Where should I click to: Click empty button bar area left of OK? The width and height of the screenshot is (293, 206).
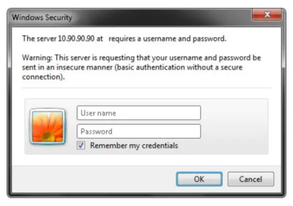[x=96, y=179]
